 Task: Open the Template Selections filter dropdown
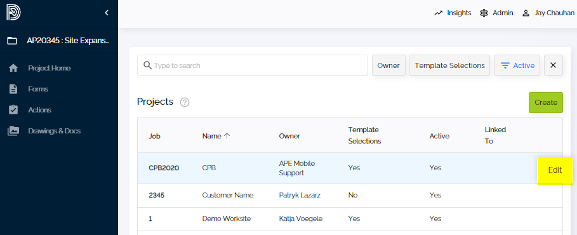coord(449,65)
